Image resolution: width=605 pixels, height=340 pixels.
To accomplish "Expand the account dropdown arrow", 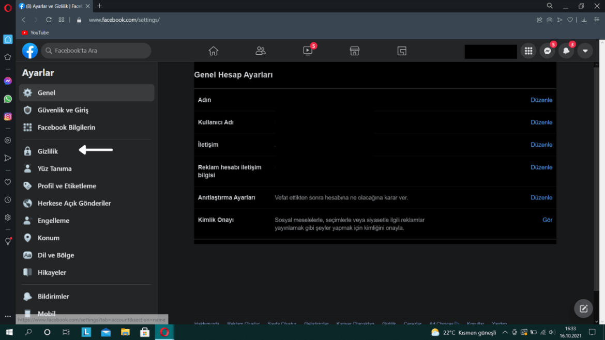I will 585,51.
